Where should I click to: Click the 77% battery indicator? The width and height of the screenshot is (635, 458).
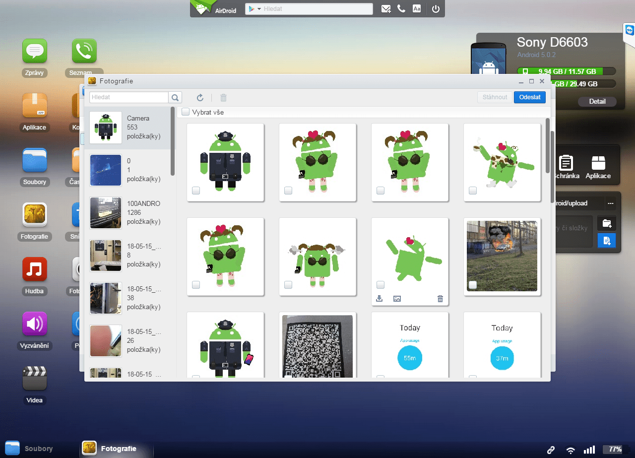coord(612,450)
